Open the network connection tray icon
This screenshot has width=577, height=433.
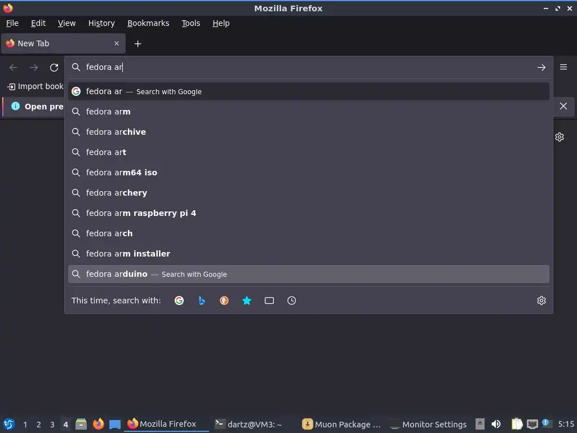point(532,424)
